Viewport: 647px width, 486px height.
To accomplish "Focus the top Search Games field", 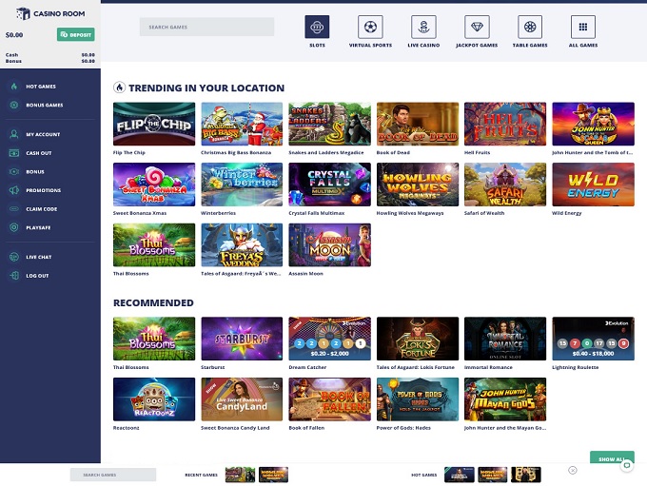I will pos(206,27).
